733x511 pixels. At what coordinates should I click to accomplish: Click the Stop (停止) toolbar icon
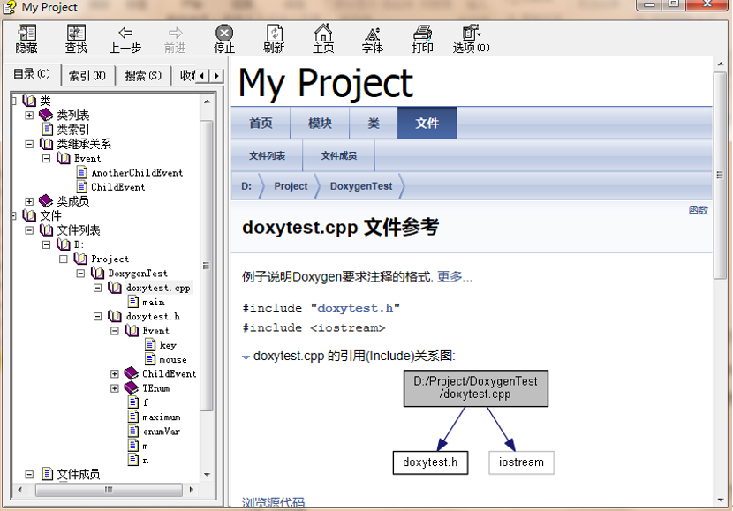pos(224,34)
